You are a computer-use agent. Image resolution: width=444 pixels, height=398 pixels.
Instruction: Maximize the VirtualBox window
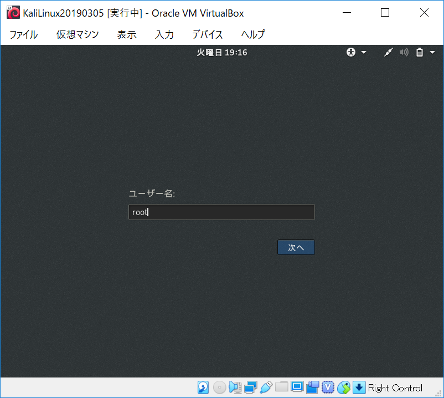(385, 13)
